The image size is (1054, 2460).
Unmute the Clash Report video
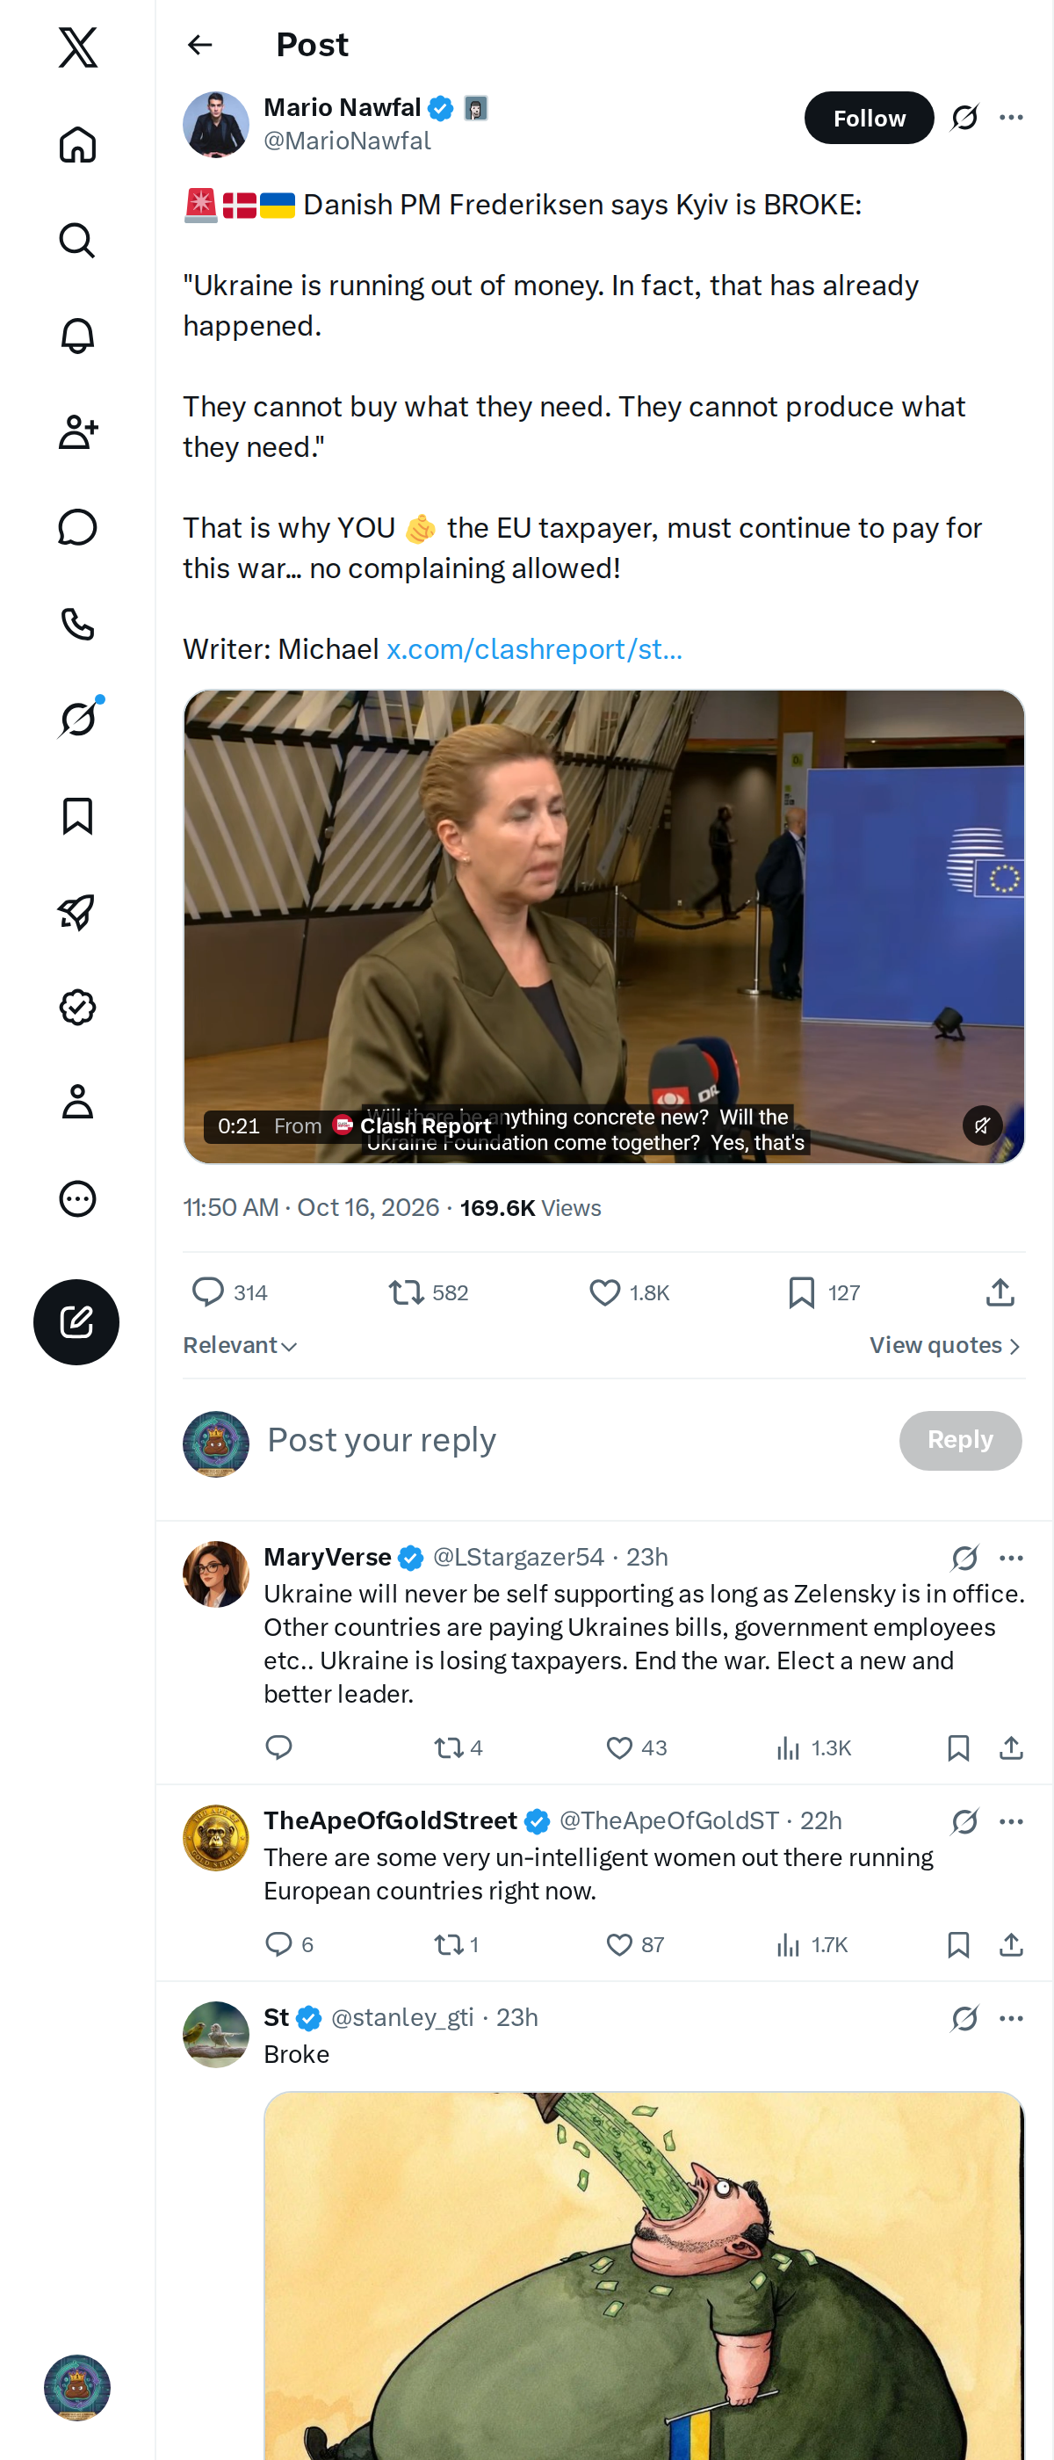981,1125
